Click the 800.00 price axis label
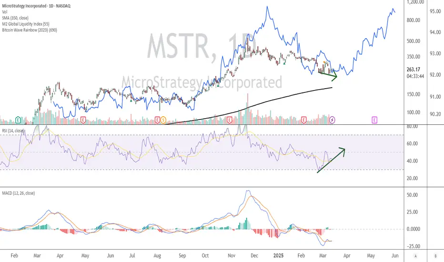 click(x=414, y=20)
